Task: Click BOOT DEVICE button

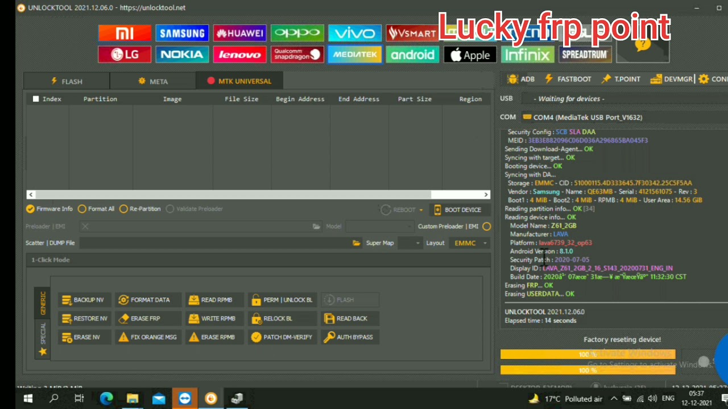Action: click(x=460, y=210)
